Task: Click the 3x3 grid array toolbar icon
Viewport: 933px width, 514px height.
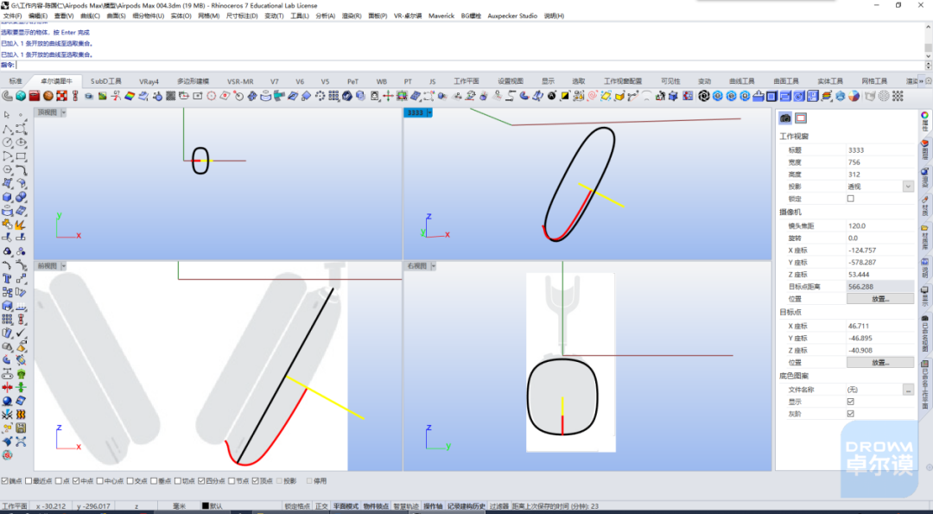Action: 333,96
